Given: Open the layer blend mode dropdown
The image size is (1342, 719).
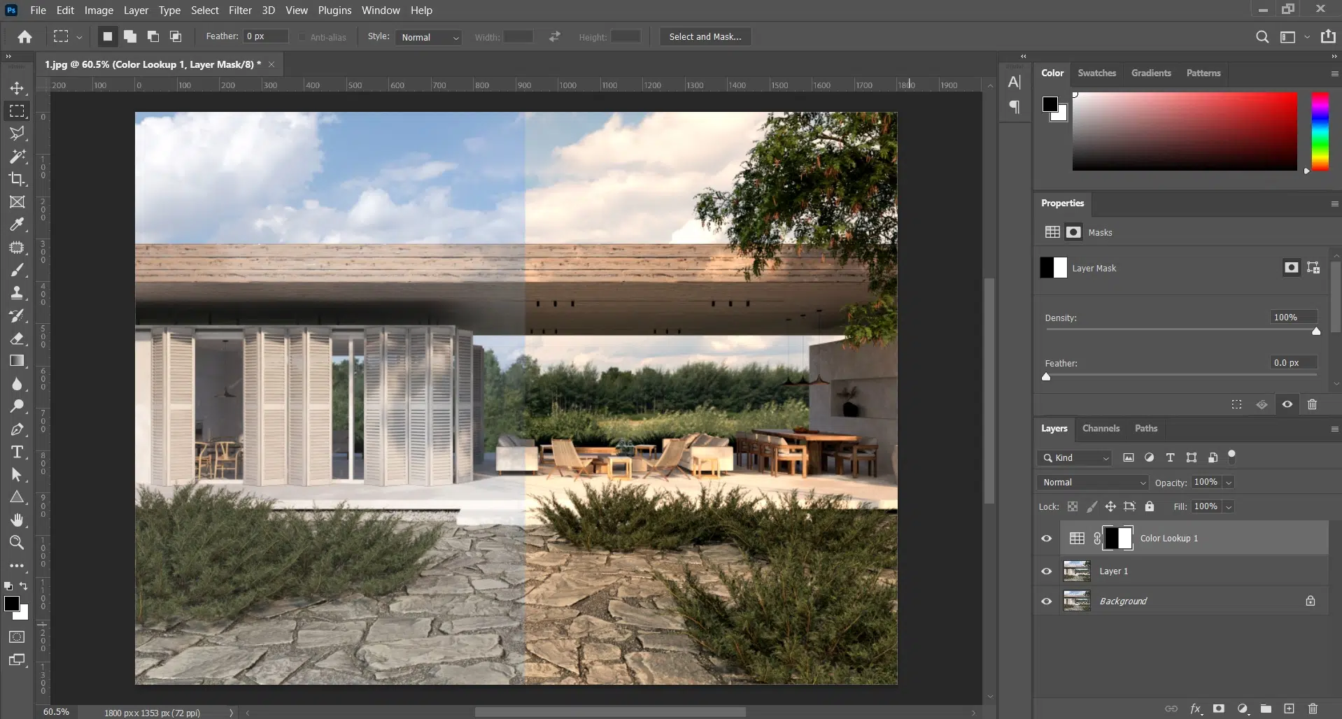Looking at the screenshot, I should [1093, 483].
